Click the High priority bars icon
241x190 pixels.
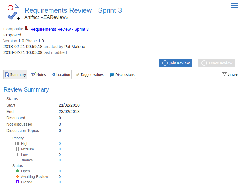click(17, 143)
